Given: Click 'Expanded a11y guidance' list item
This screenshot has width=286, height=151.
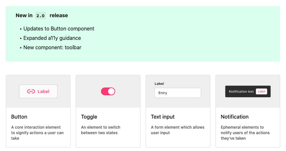Looking at the screenshot, I should point(52,38).
